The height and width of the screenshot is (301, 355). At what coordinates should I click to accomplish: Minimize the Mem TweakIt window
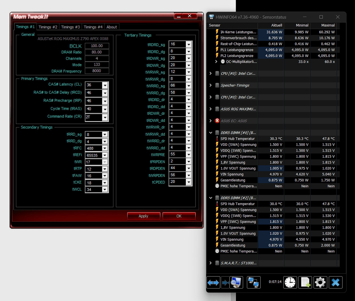coord(178,16)
